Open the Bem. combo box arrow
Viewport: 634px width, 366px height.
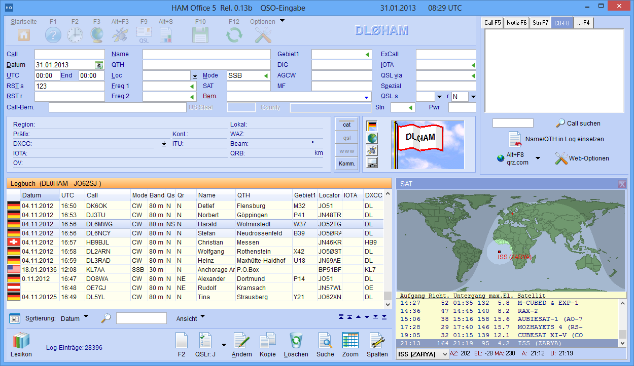coord(366,97)
